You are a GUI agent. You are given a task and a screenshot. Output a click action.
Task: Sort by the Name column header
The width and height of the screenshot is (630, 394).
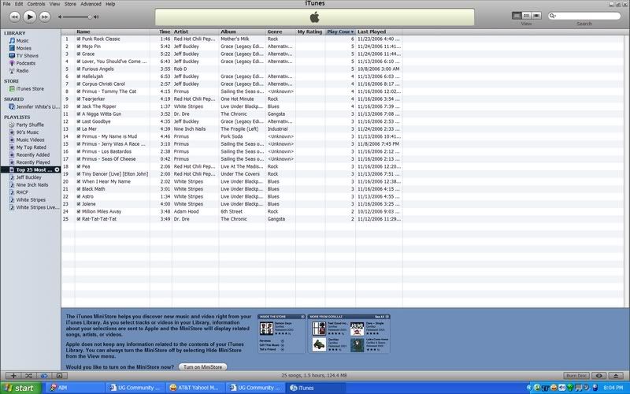point(112,32)
